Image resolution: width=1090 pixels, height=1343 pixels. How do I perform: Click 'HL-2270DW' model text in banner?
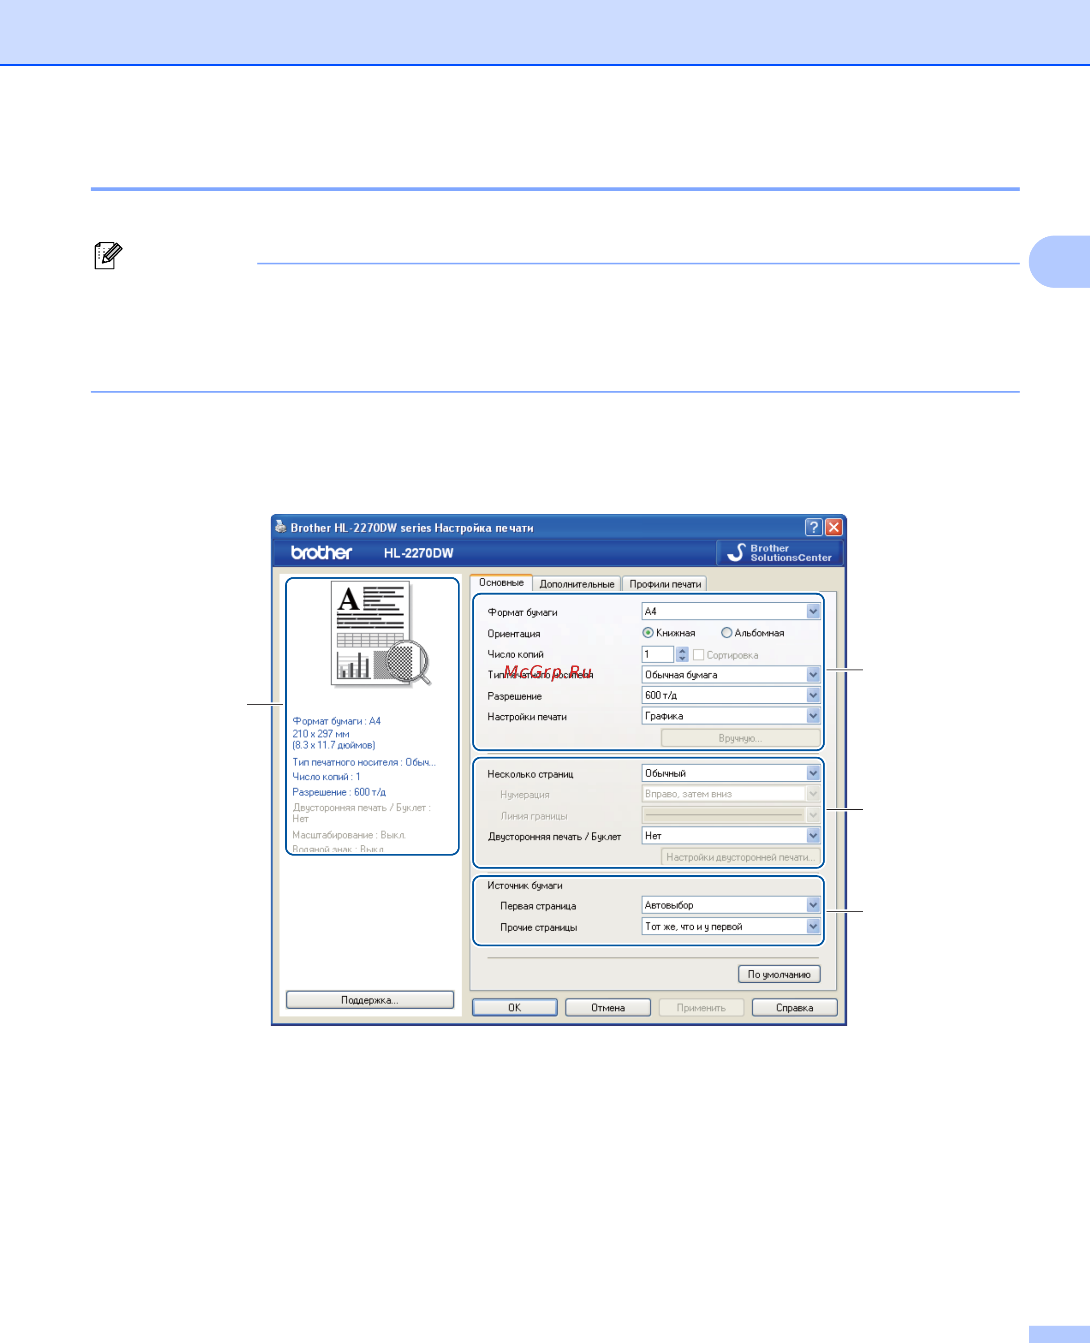pos(418,553)
